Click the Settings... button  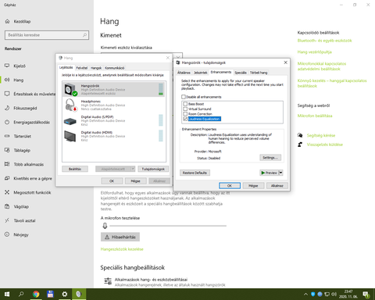pos(270,158)
